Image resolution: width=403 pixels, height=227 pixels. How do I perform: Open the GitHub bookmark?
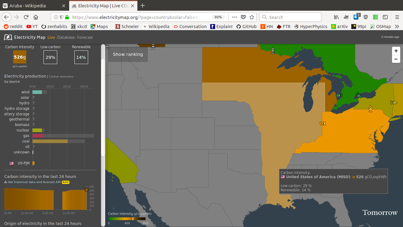246,27
